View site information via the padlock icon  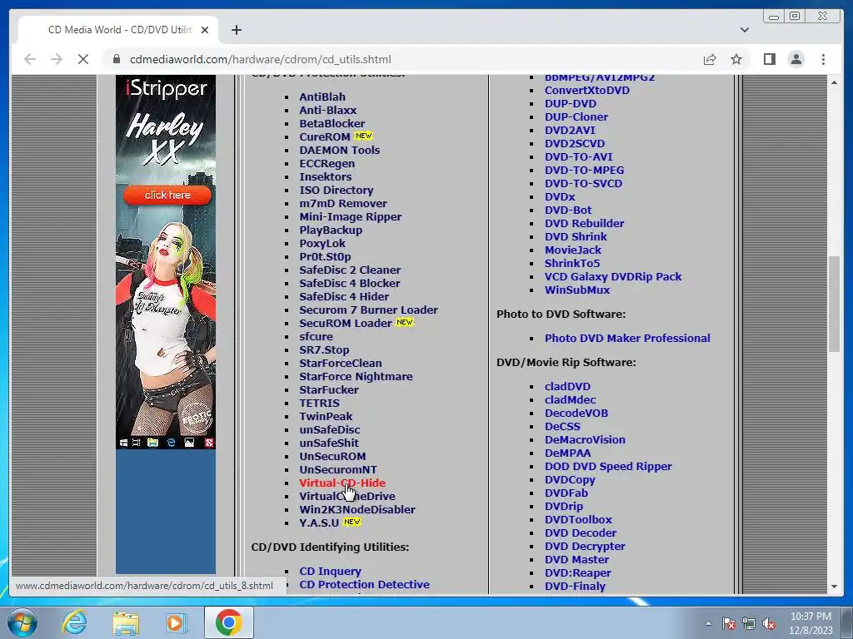pos(117,59)
